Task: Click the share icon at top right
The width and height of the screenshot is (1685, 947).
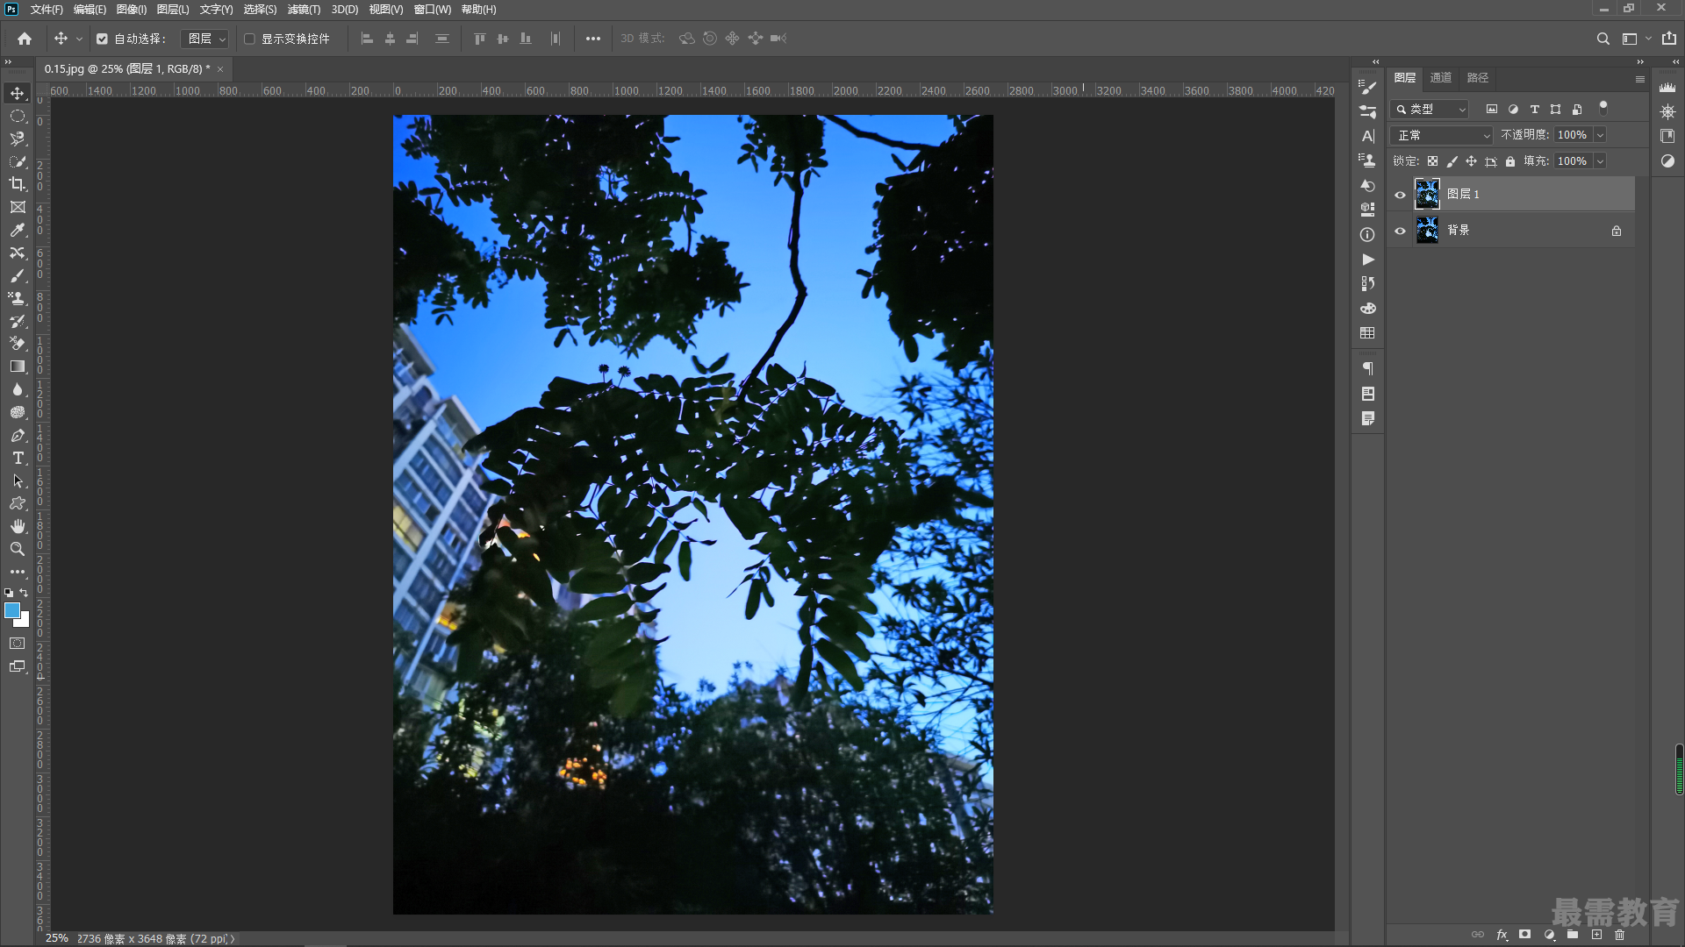Action: [x=1669, y=39]
